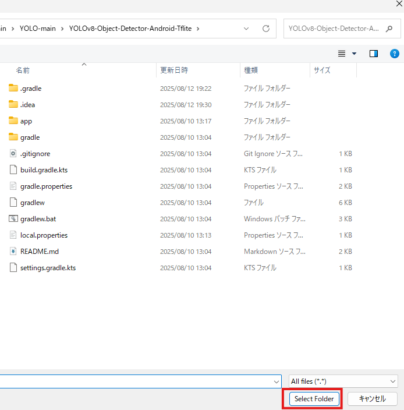
Task: Select the app folder name
Action: 26,121
